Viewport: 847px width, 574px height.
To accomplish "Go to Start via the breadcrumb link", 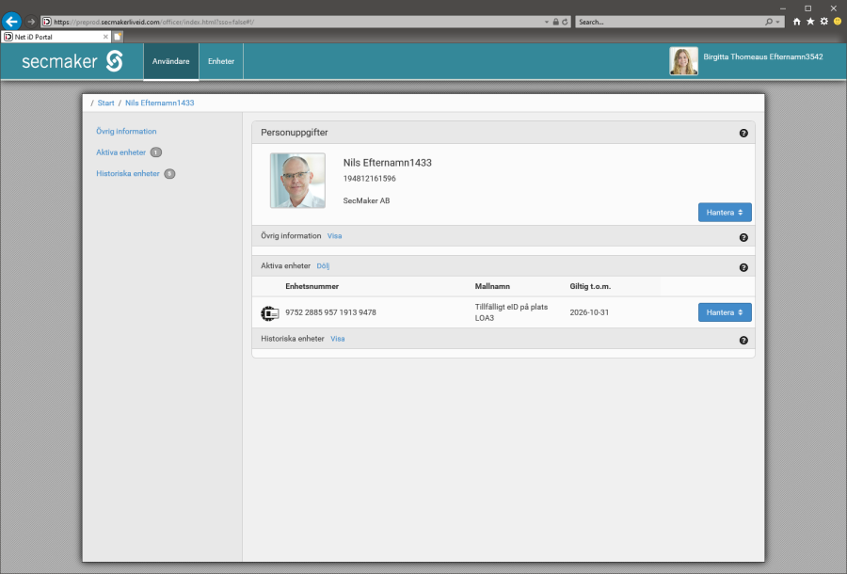I will tap(105, 103).
